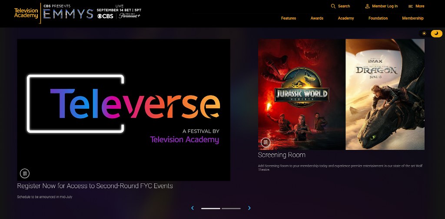
Task: Click the Televerse festival banner image
Action: point(123,110)
